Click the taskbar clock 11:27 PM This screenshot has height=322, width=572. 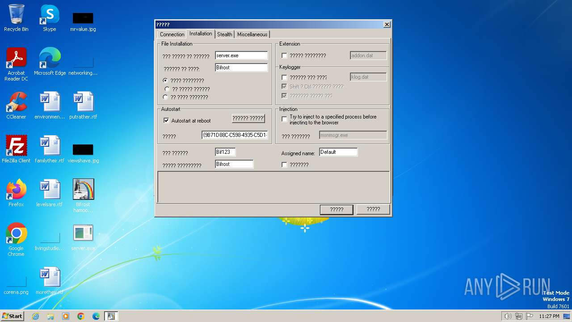pos(549,316)
